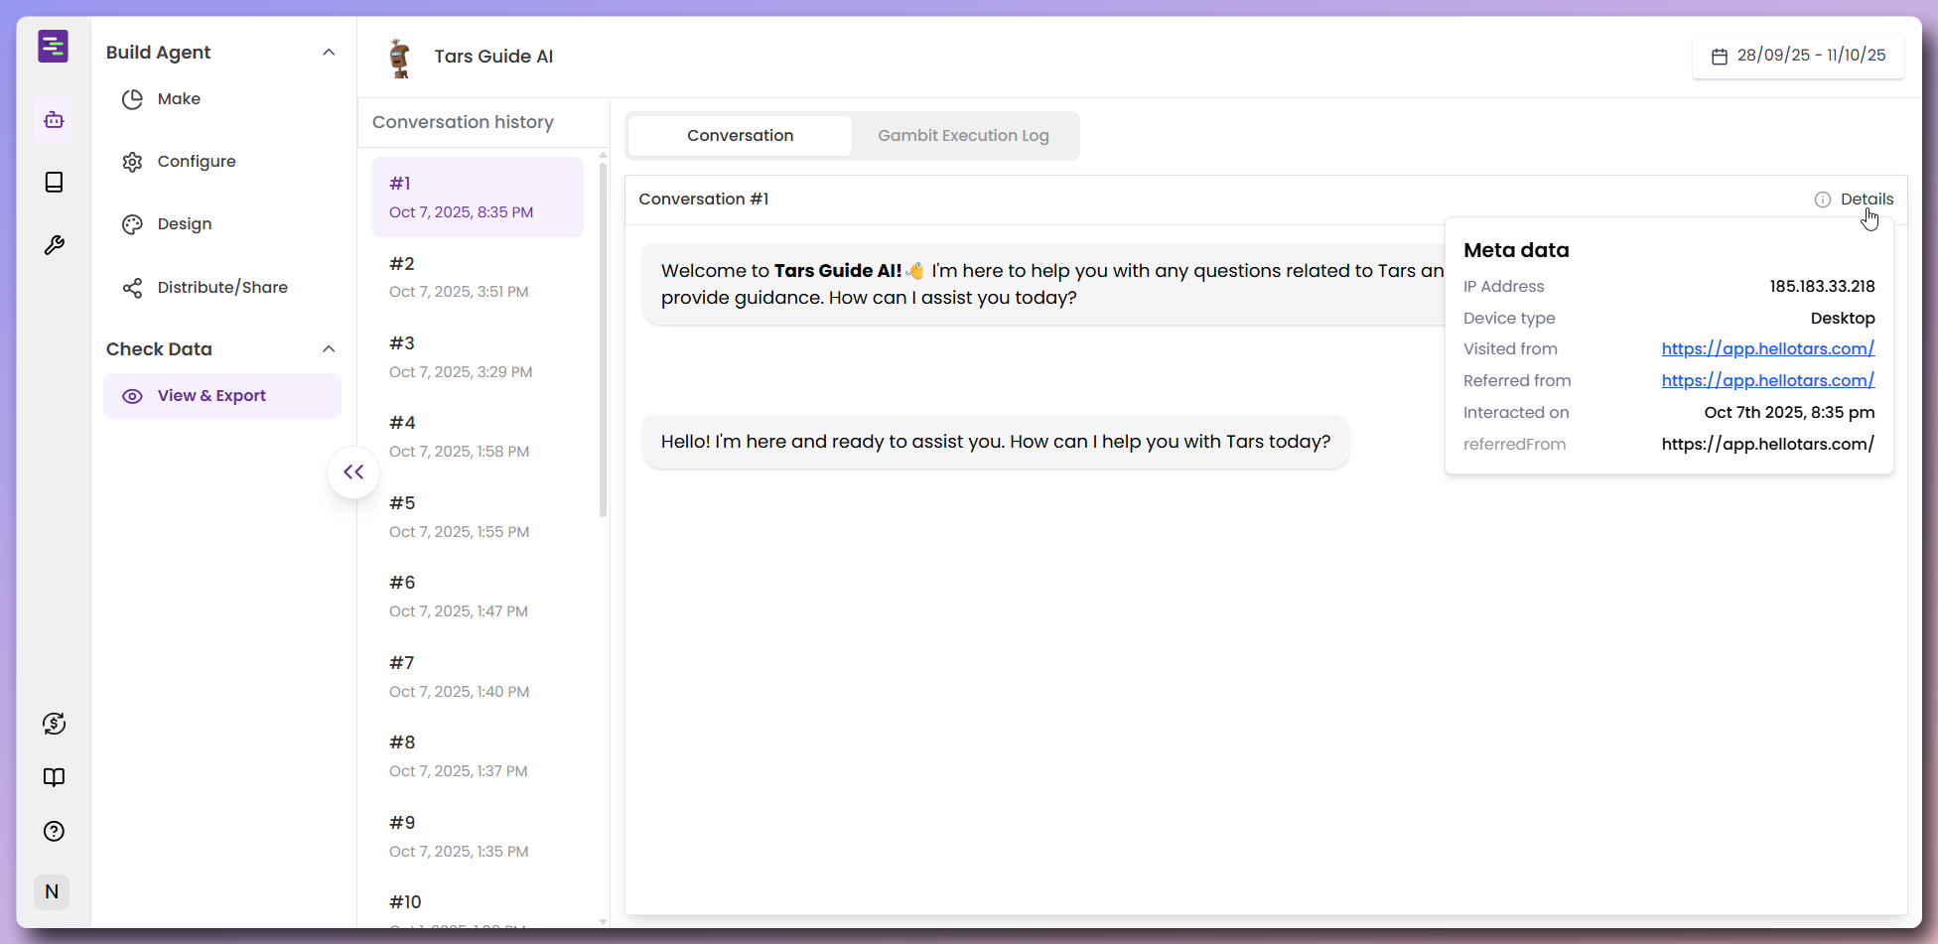
Task: Select conversation #9 Oct 7, 1:35 PM
Action: pyautogui.click(x=478, y=837)
